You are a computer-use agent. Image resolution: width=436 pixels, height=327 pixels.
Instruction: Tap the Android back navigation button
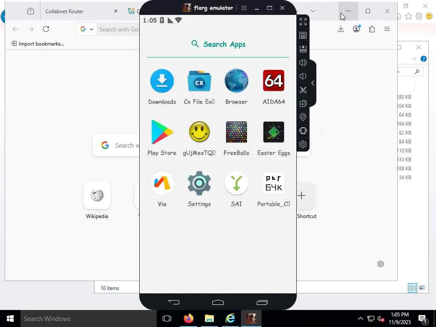tap(174, 302)
